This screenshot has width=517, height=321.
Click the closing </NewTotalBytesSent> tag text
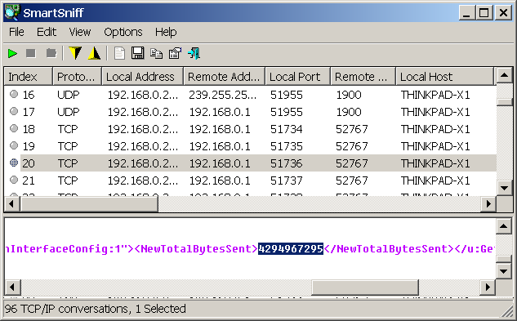coord(389,249)
